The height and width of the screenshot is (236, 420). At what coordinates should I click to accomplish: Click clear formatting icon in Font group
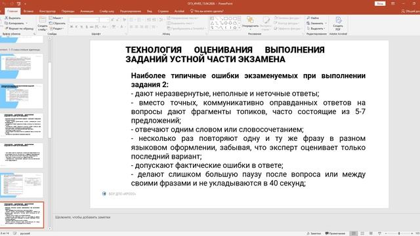click(x=125, y=20)
